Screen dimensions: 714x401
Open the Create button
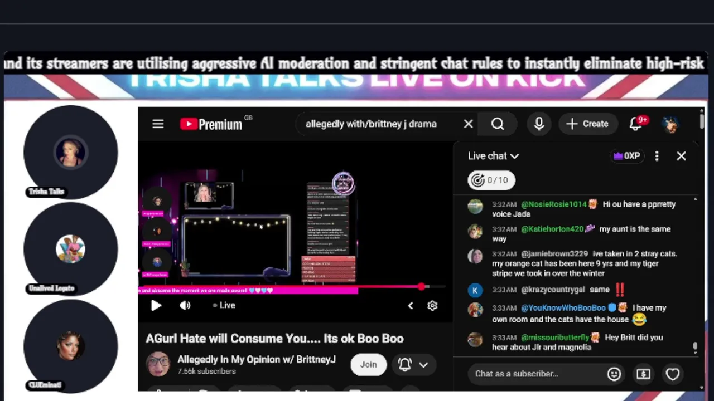click(587, 124)
